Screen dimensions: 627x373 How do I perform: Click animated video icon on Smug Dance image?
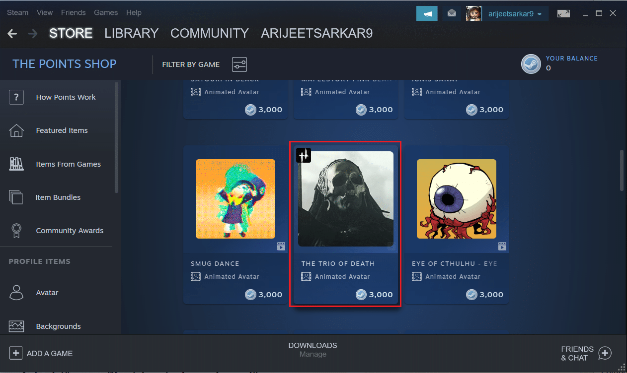(x=281, y=246)
